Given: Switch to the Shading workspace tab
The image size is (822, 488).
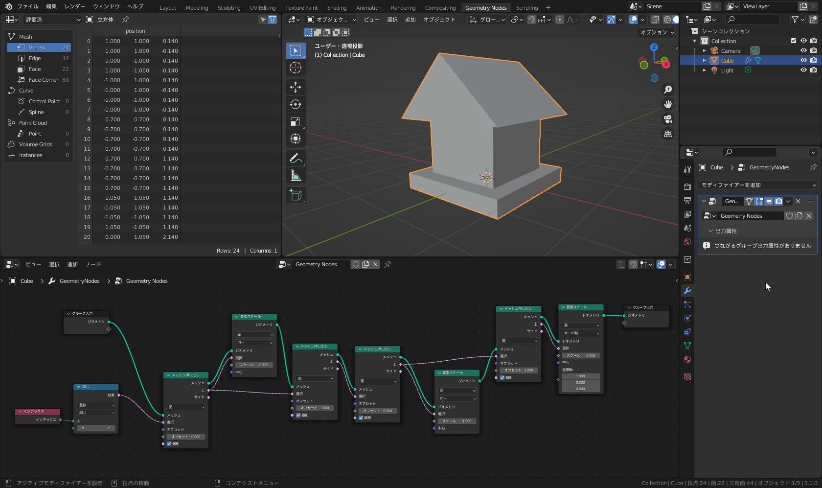Looking at the screenshot, I should [337, 8].
